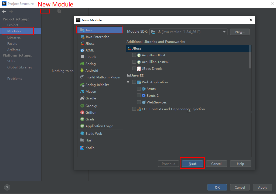Image resolution: width=276 pixels, height=194 pixels.
Task: Select the Spring leaf icon module type
Action: pyautogui.click(x=82, y=64)
